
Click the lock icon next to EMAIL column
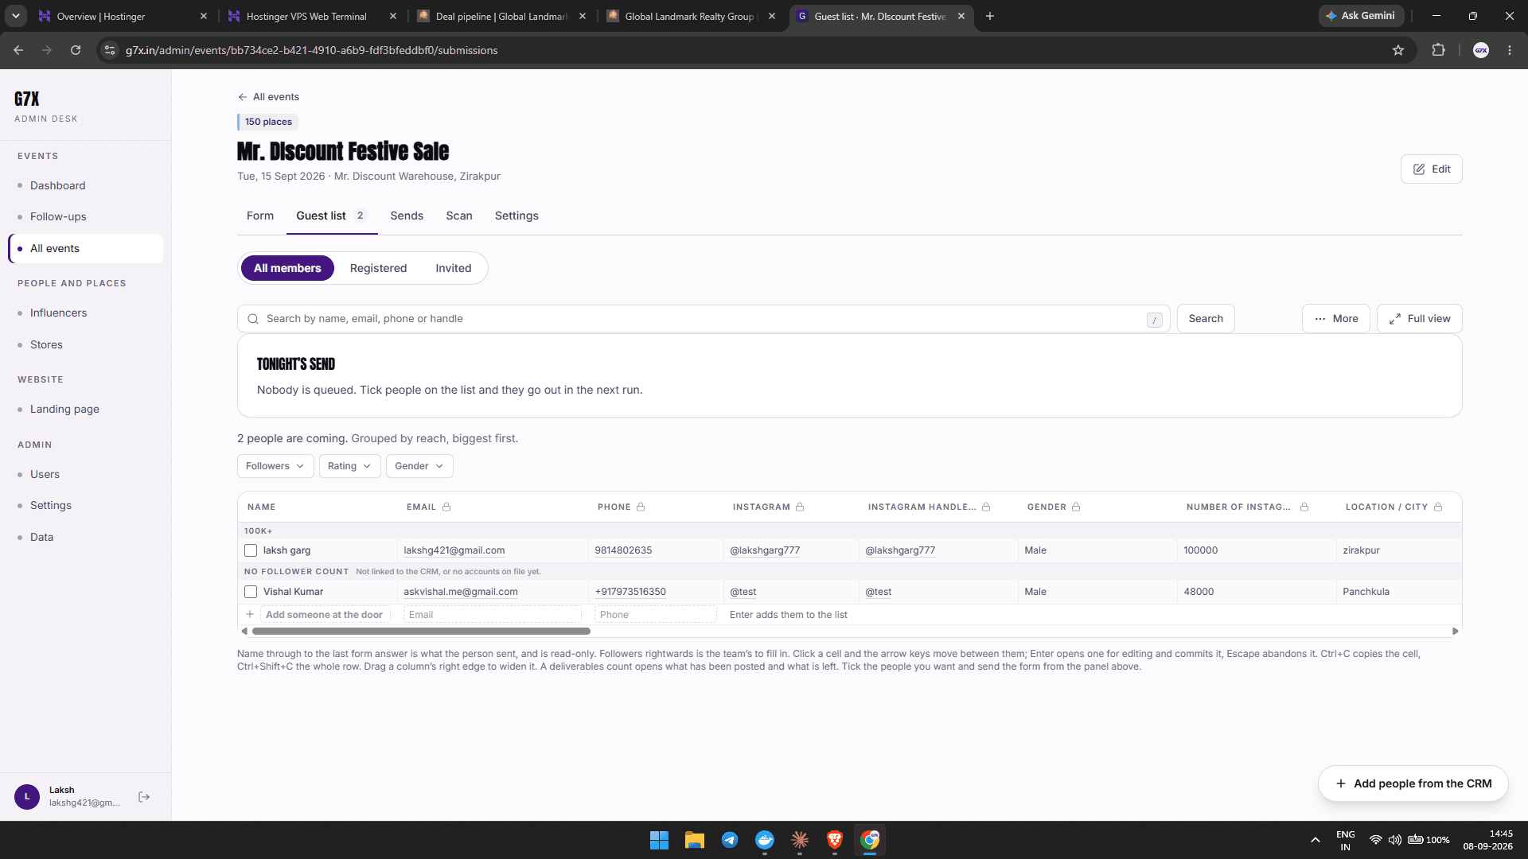click(x=446, y=507)
